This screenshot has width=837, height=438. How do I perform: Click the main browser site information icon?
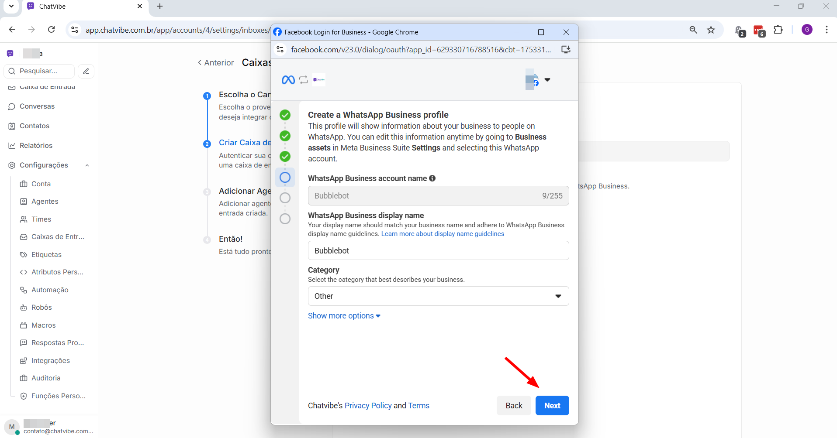point(75,30)
